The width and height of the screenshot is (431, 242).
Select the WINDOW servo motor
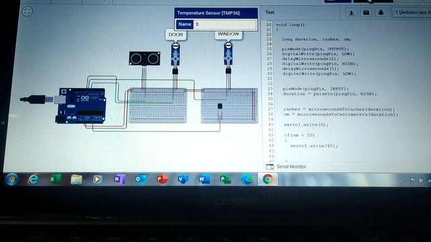coord(228,58)
